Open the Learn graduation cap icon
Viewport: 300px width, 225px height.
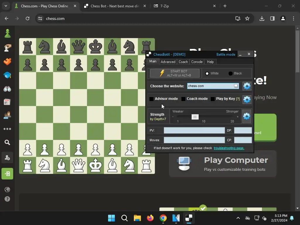tap(7, 75)
